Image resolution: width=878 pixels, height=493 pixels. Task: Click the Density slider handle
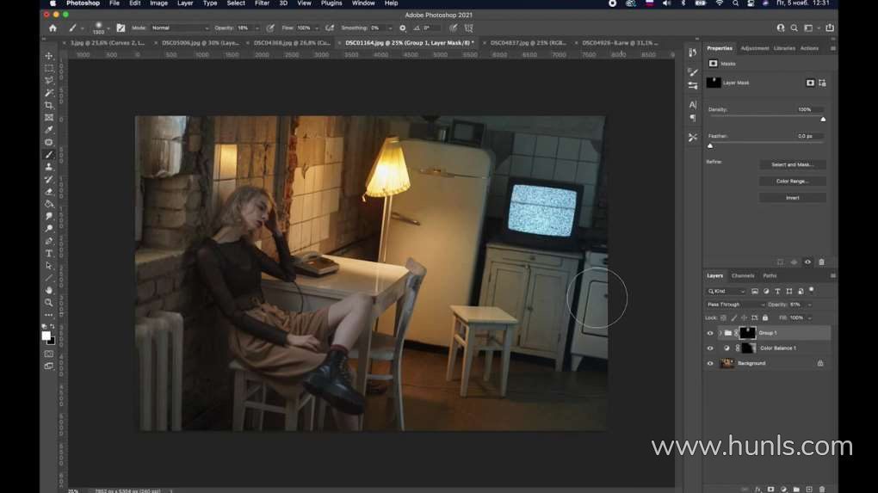click(823, 119)
